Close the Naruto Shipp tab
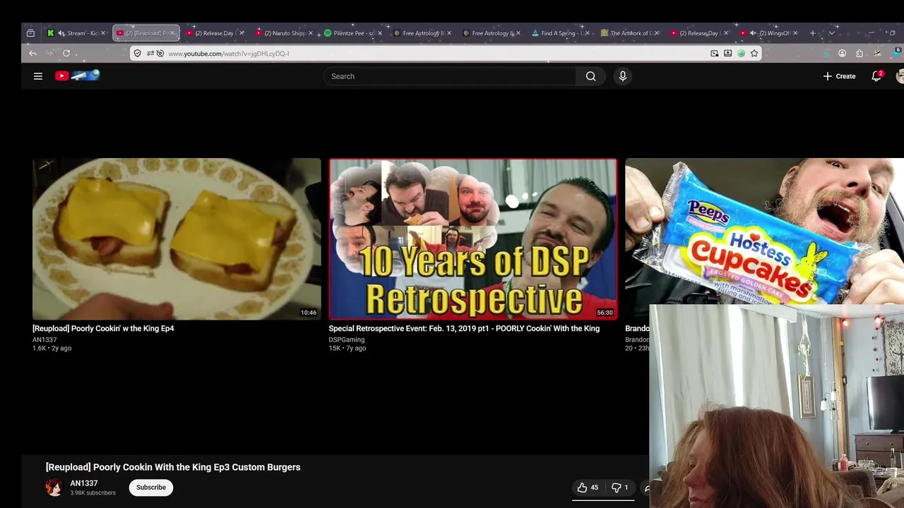Viewport: 904px width, 508px height. [311, 33]
